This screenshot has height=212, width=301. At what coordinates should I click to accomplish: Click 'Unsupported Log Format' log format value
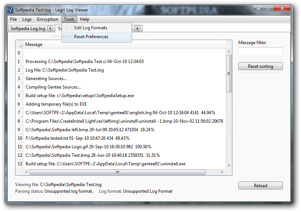point(148,191)
